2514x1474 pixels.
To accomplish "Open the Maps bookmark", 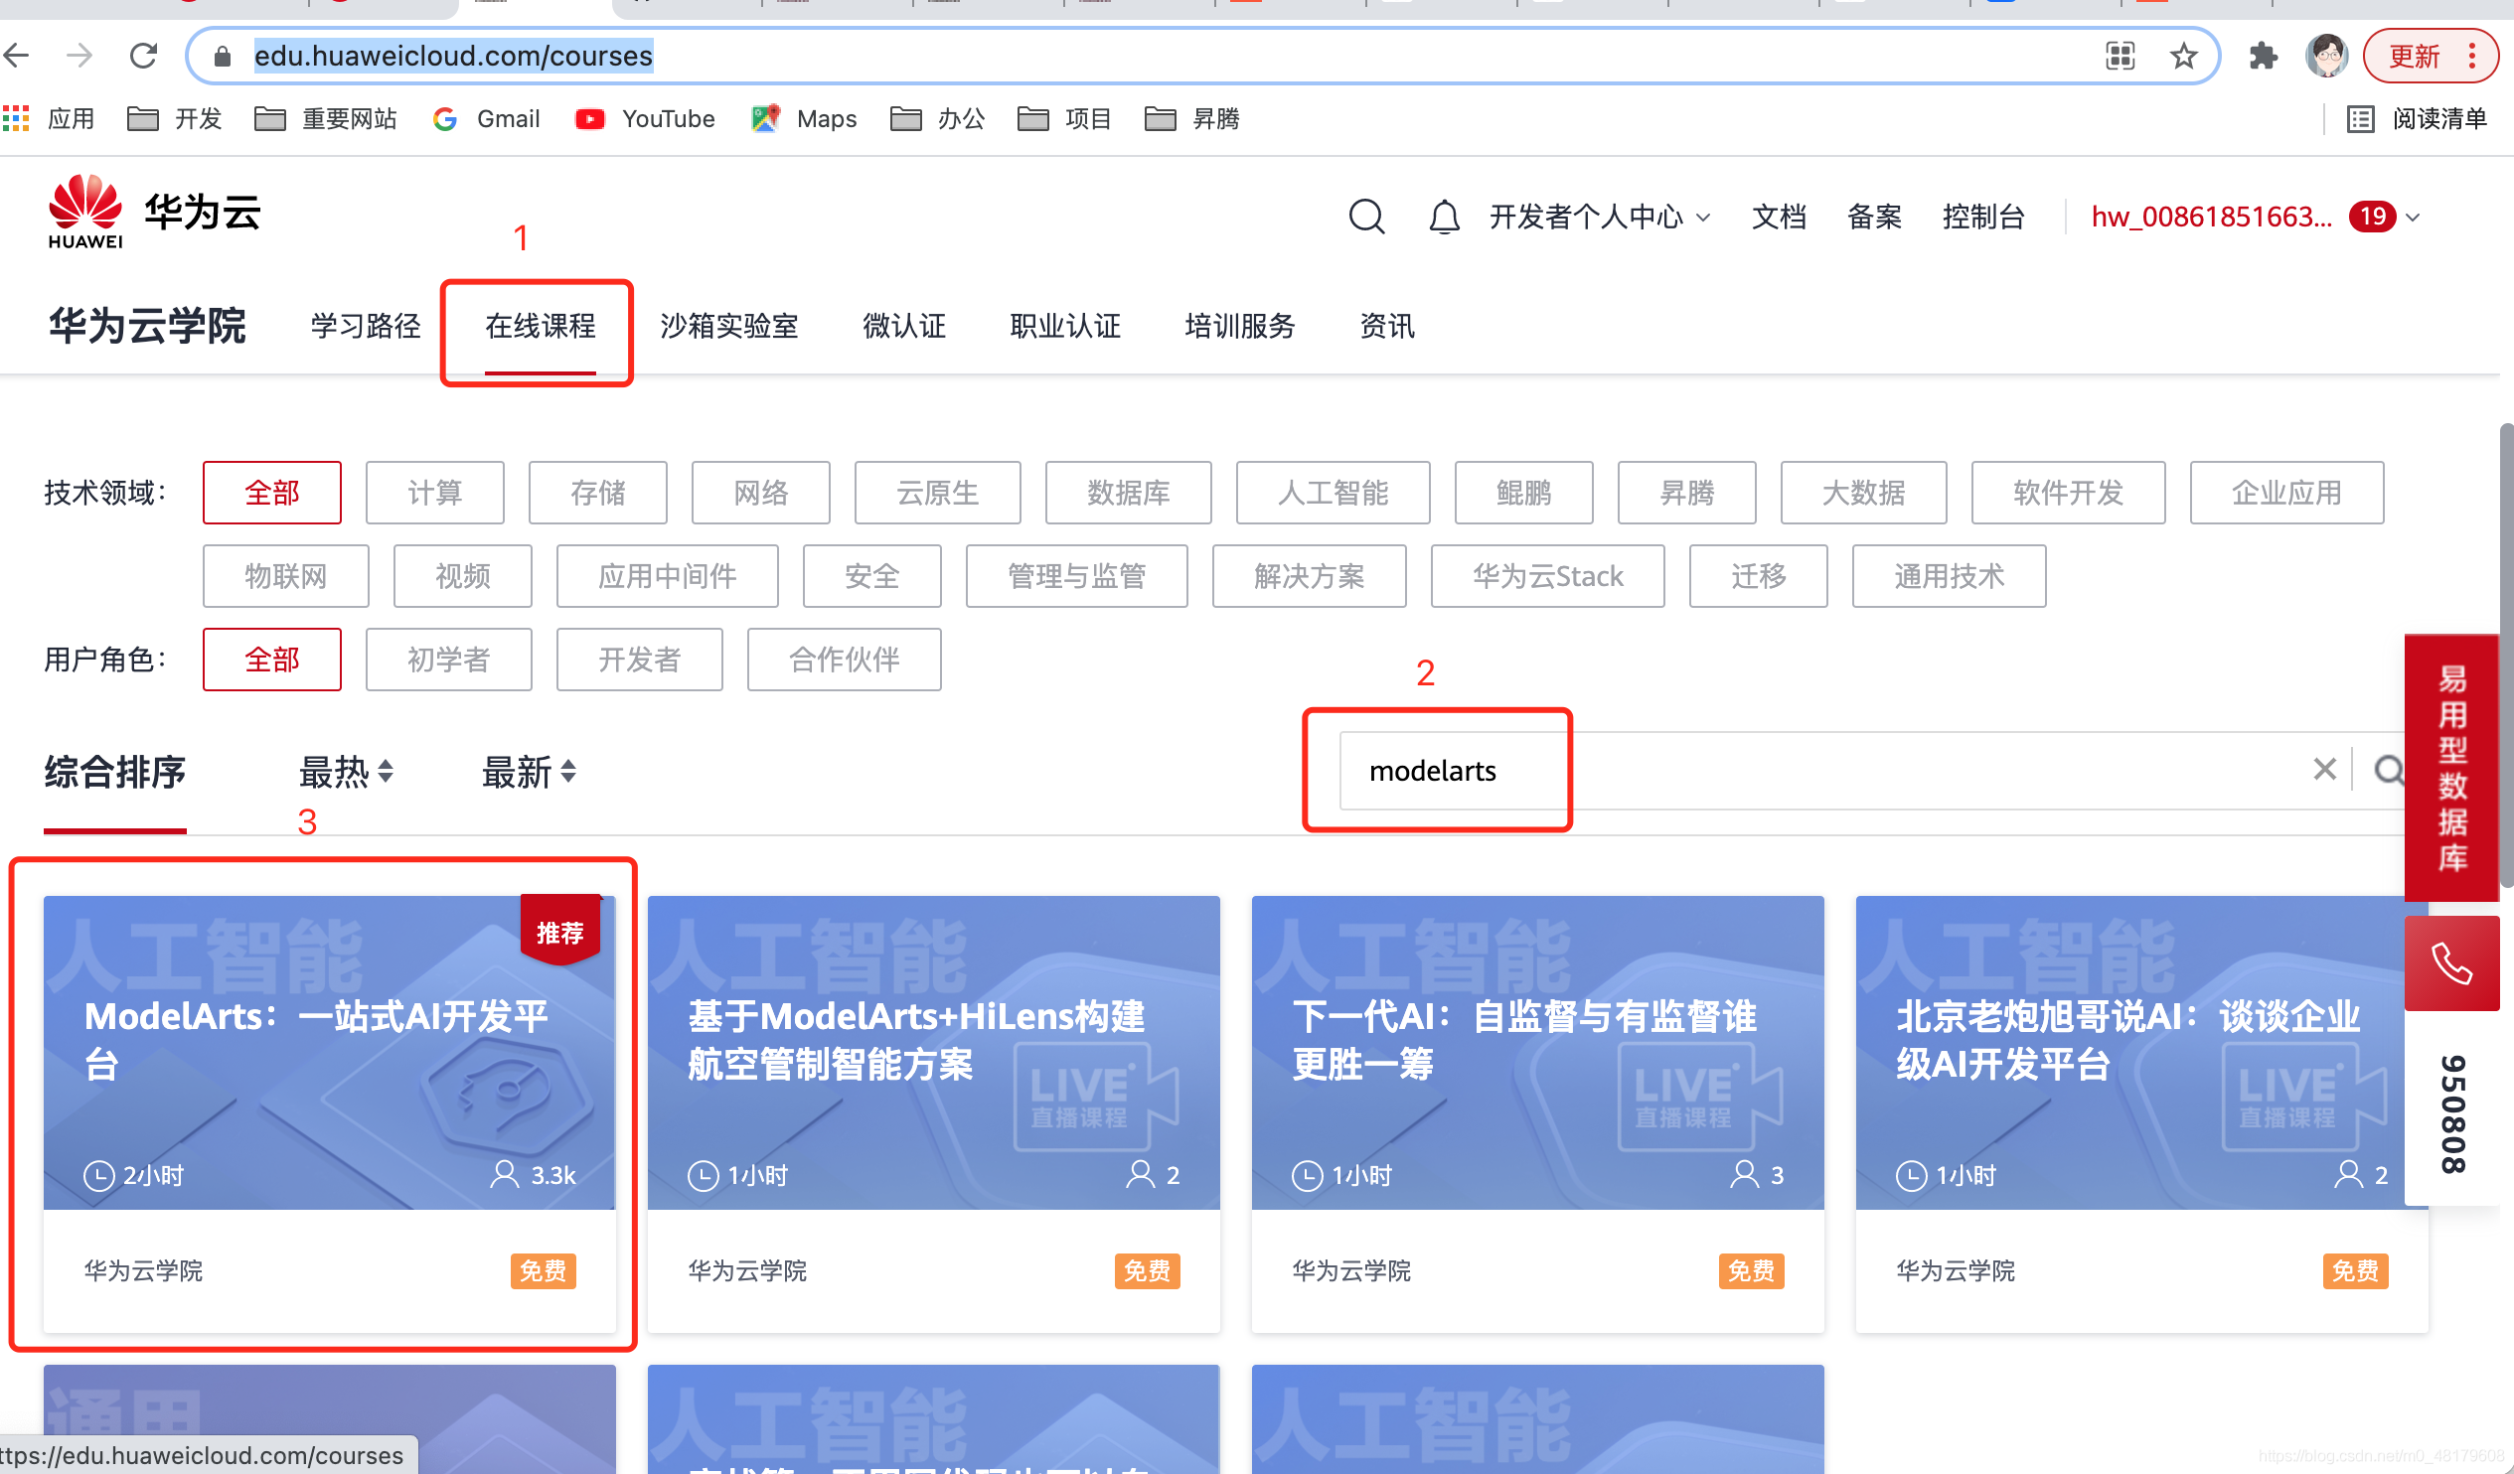I will pyautogui.click(x=804, y=118).
